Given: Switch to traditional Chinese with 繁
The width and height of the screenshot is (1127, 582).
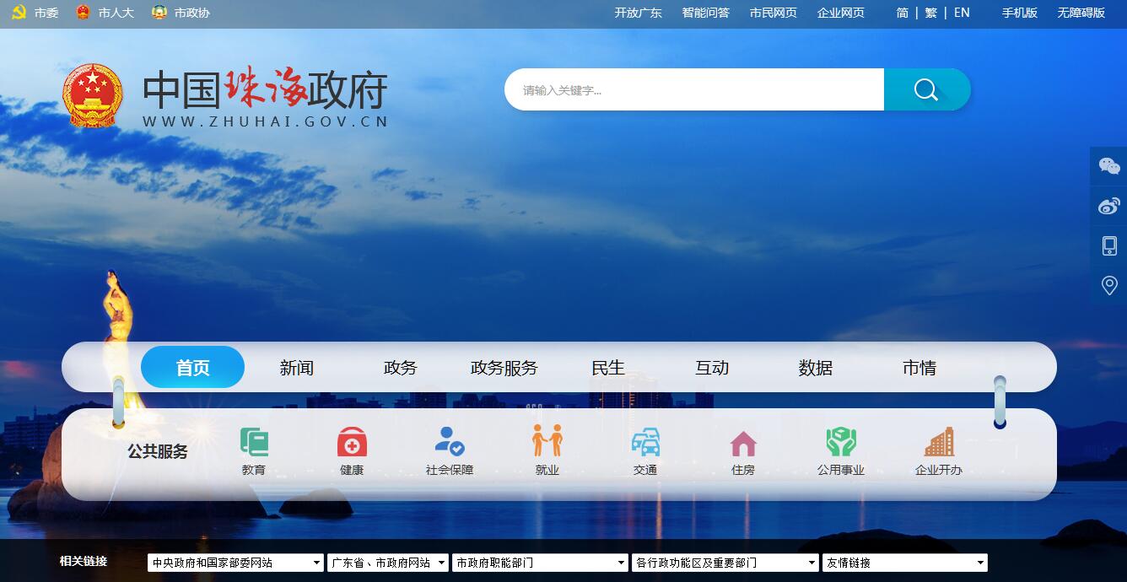Looking at the screenshot, I should click(930, 13).
